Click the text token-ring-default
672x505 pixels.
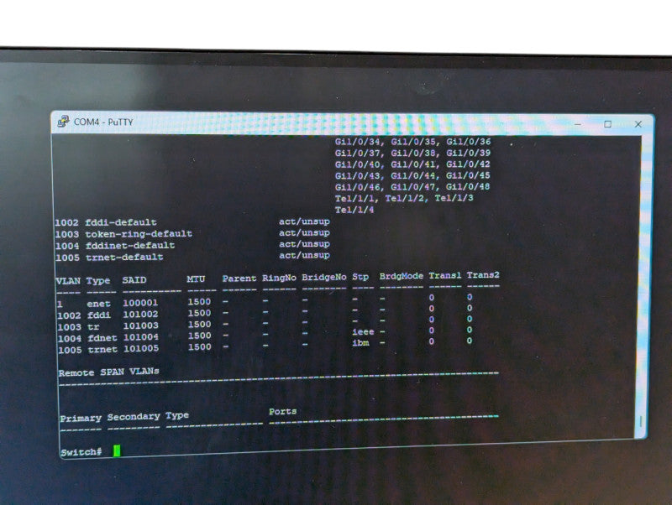(139, 234)
